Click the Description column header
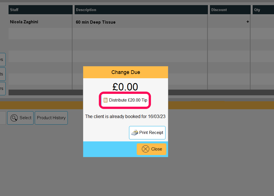 pyautogui.click(x=141, y=10)
